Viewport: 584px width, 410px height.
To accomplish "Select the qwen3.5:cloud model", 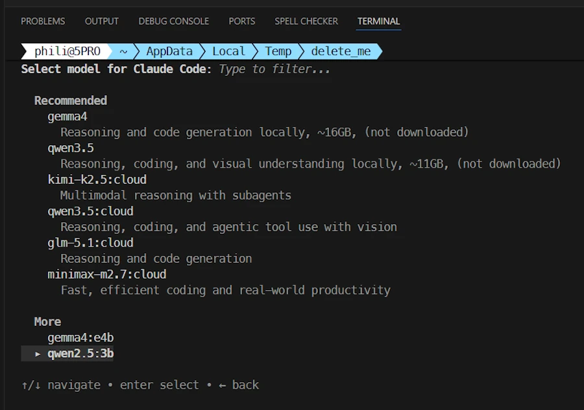I will [90, 212].
